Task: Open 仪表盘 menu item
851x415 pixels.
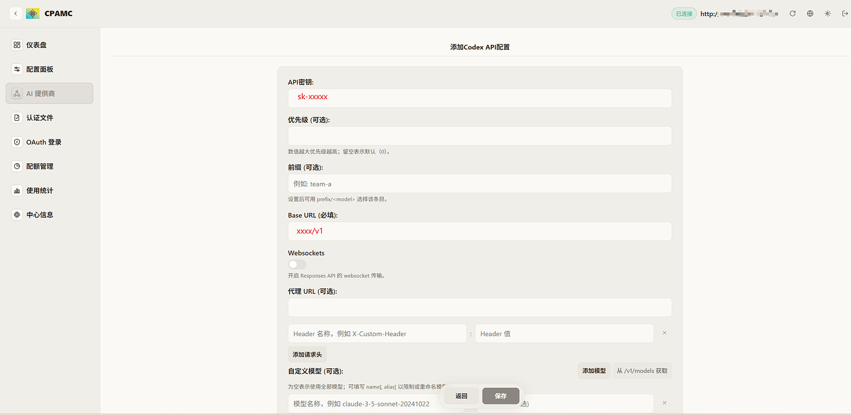Action: tap(49, 45)
